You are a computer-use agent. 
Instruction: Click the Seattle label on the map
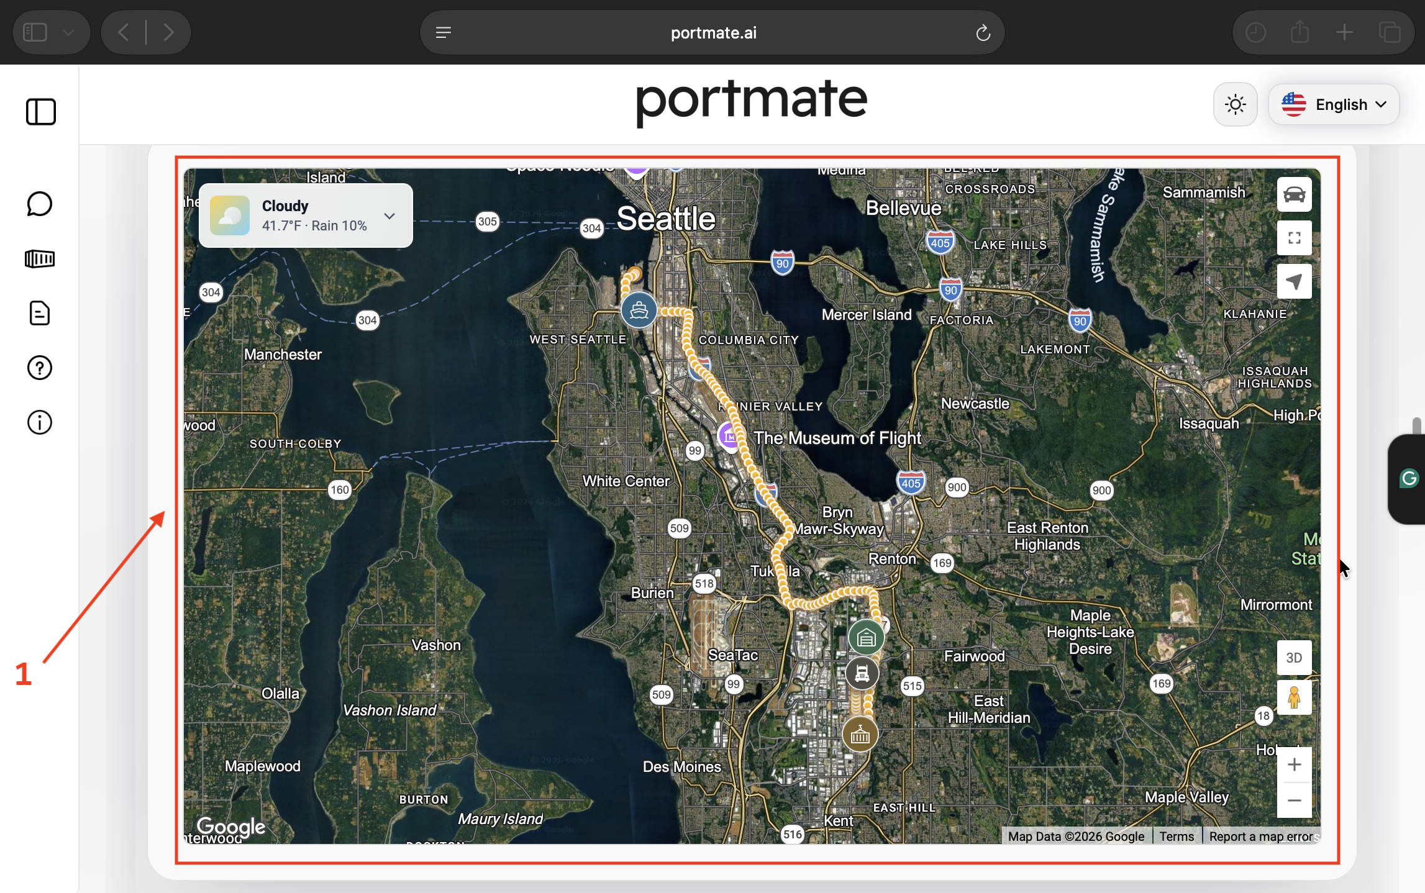click(x=666, y=219)
